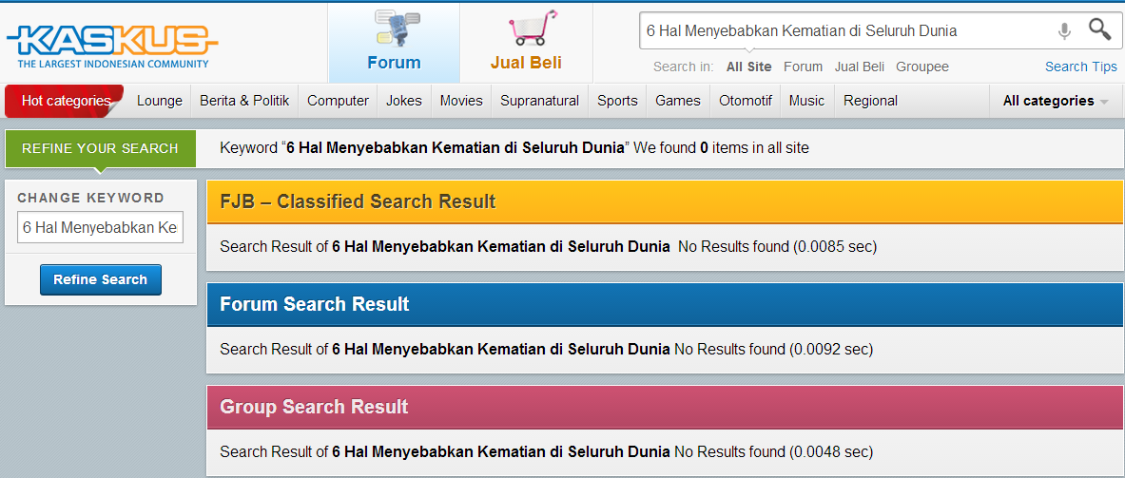The width and height of the screenshot is (1125, 478).
Task: Click the main search text box
Action: [846, 30]
